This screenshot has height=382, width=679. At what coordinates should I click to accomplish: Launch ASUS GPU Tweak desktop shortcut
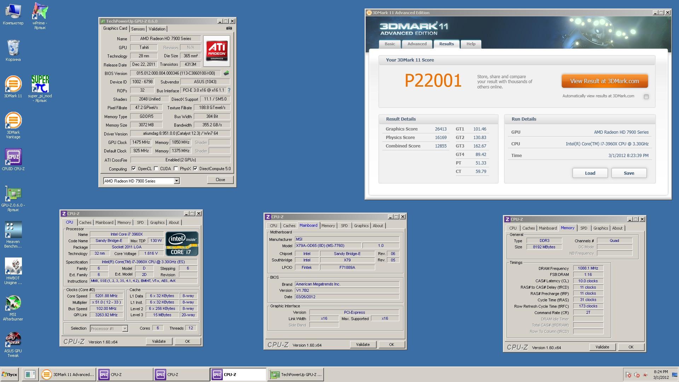coord(13,345)
